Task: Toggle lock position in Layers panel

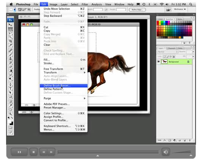Action: 171,56
